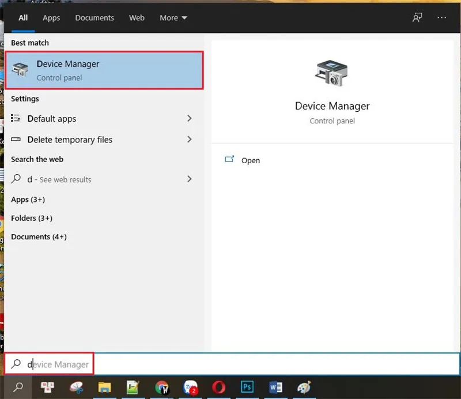Click Open action for Device Manager
This screenshot has height=399, width=461.
click(251, 160)
